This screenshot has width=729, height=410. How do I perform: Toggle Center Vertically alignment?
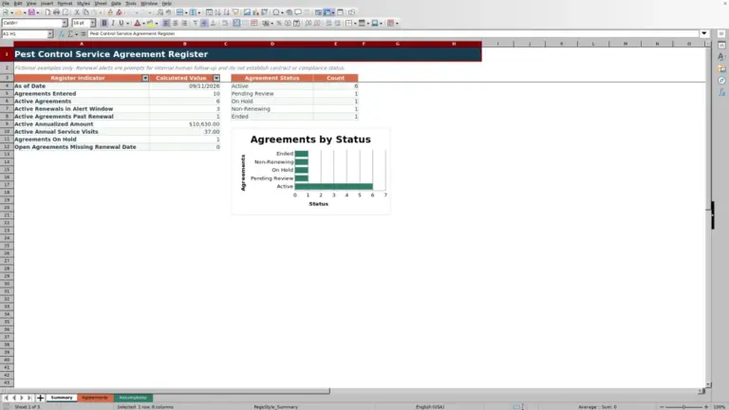coord(204,23)
